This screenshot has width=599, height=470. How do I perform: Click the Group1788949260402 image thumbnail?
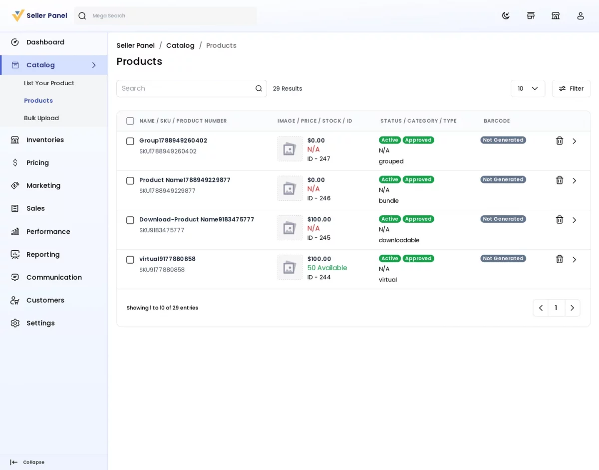click(x=290, y=149)
